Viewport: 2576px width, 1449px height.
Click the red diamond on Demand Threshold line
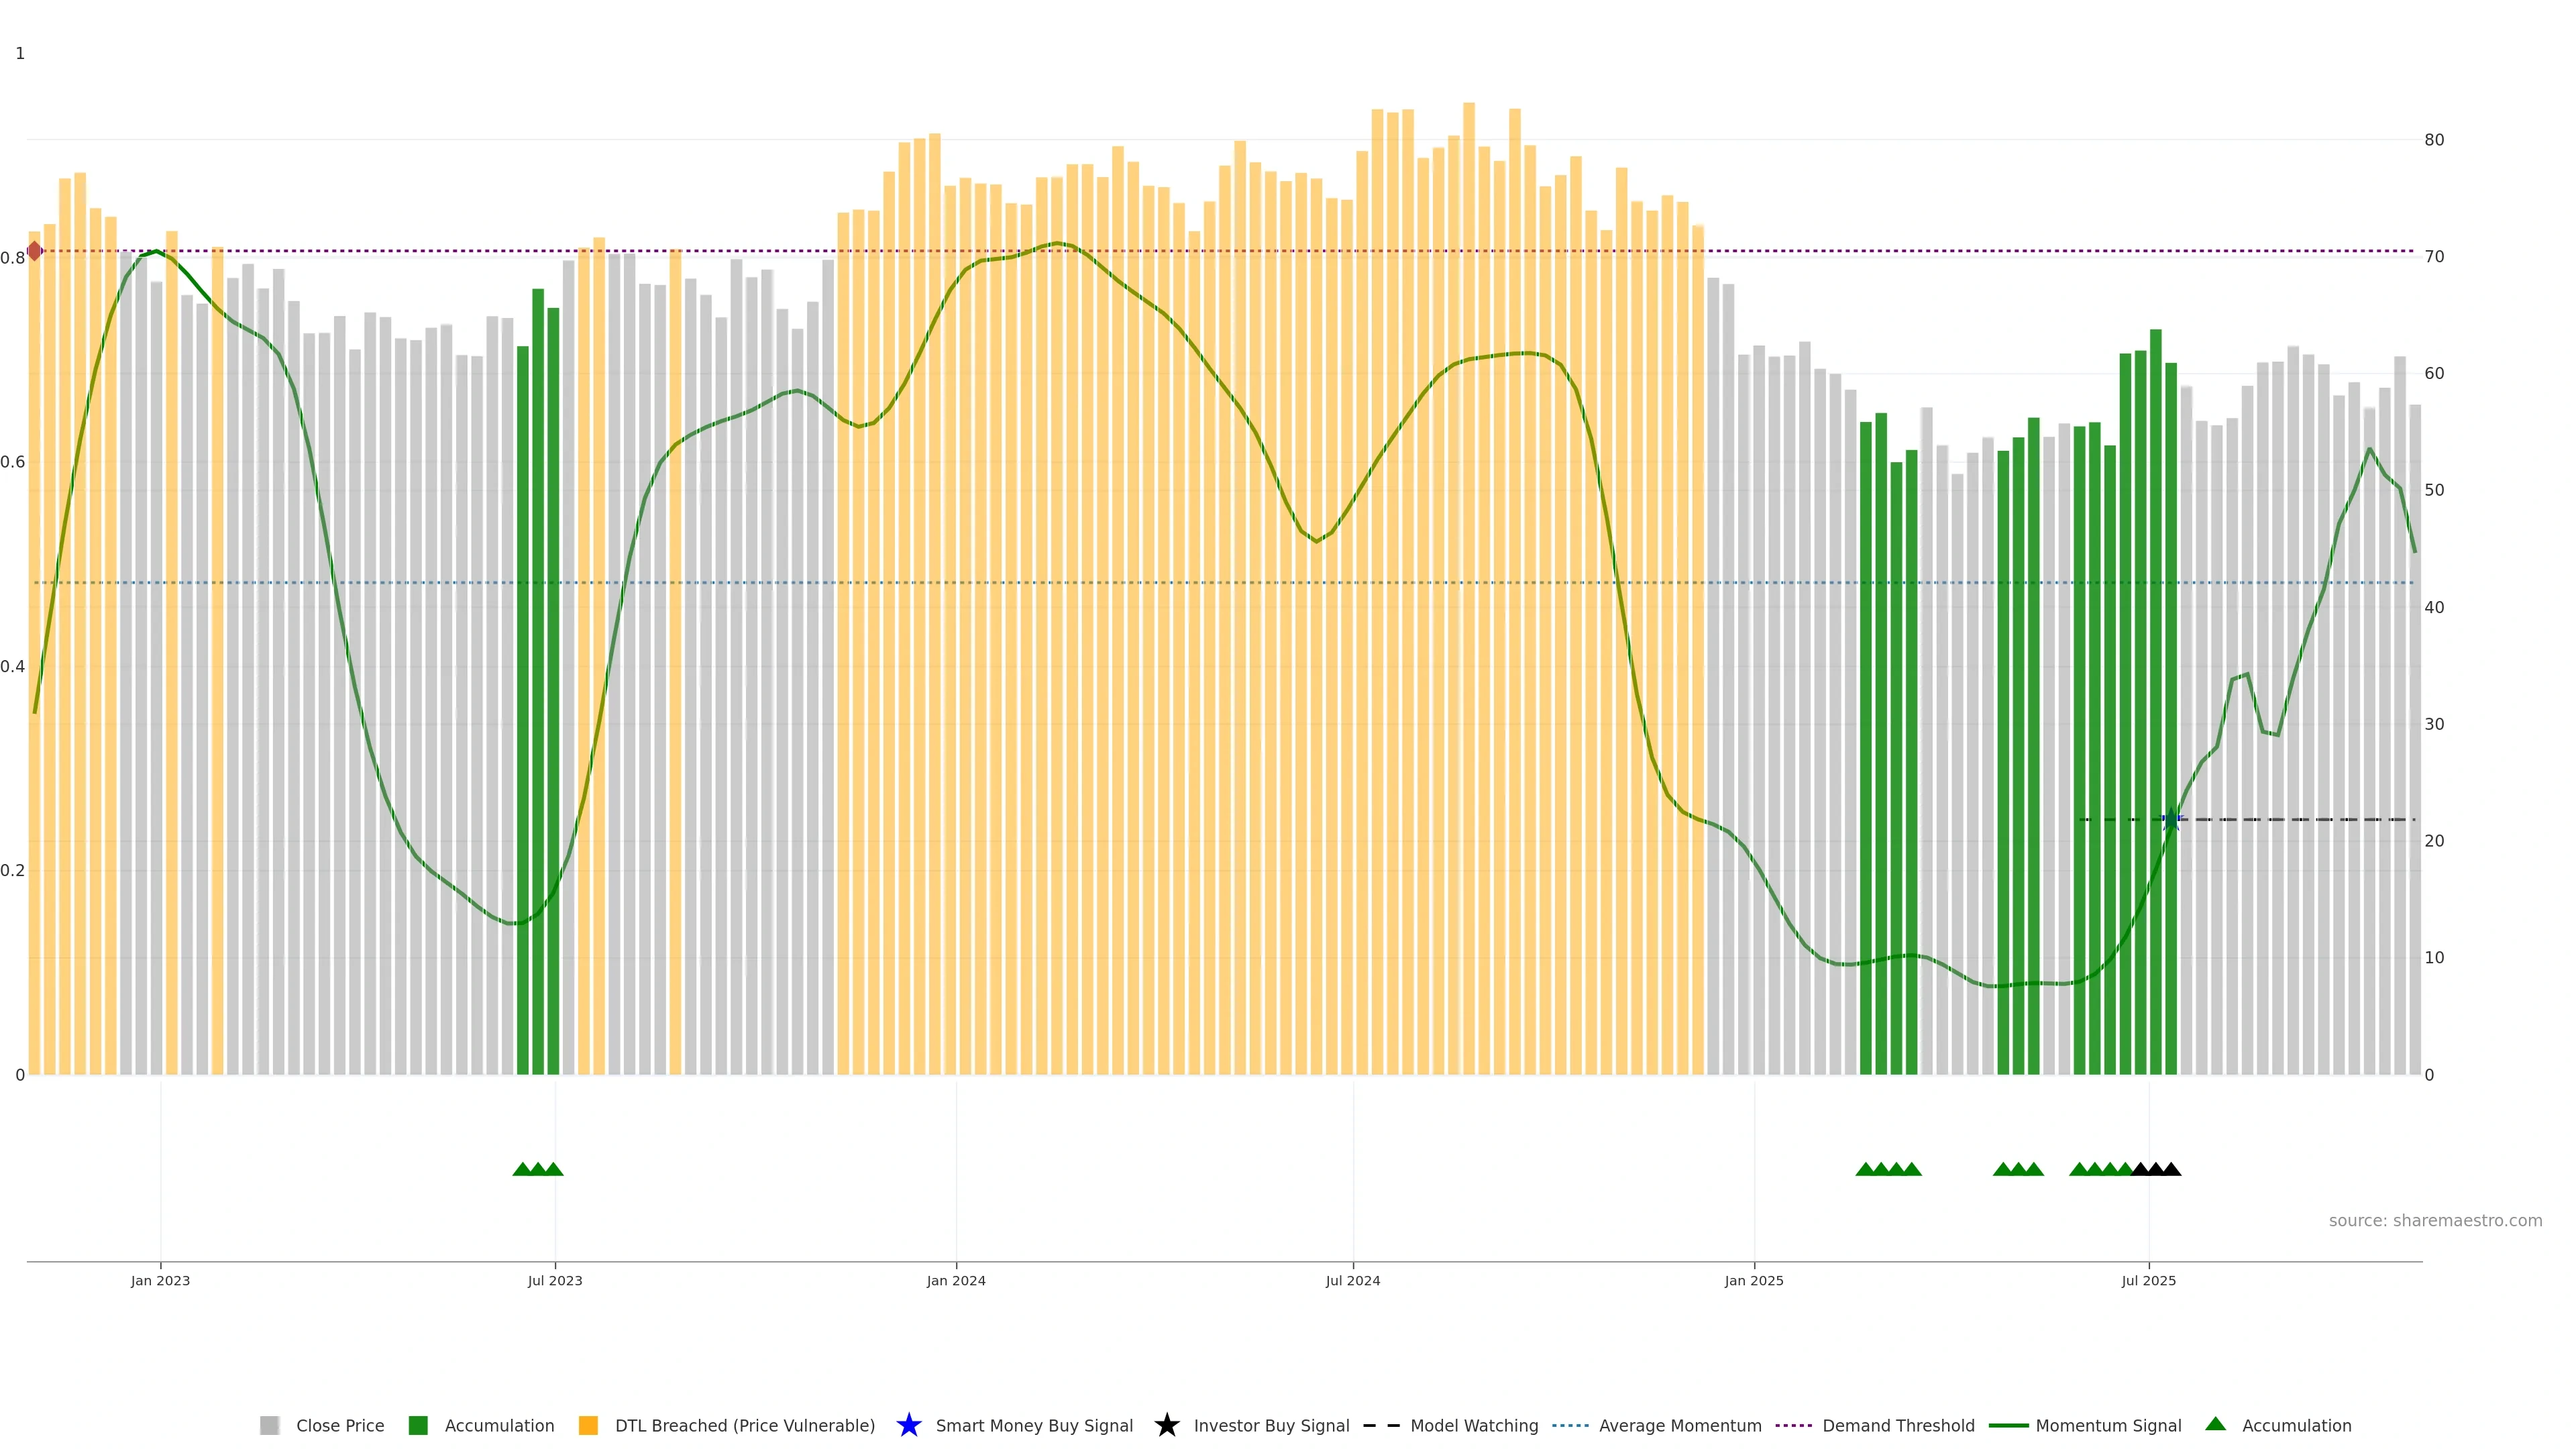coord(35,251)
